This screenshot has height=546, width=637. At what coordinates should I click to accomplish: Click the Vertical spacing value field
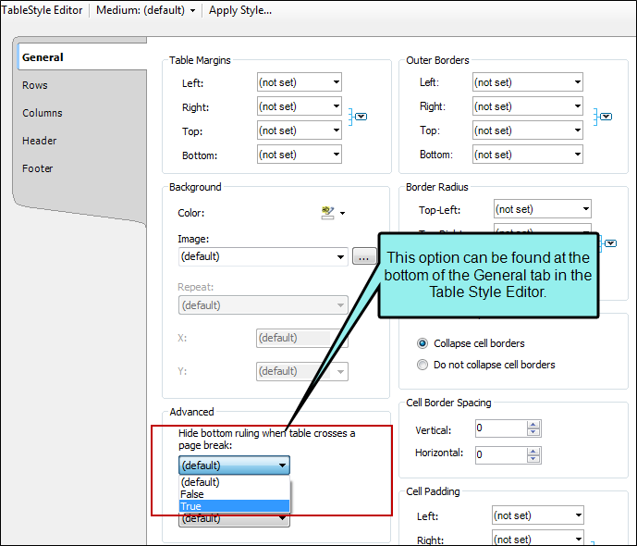(501, 428)
